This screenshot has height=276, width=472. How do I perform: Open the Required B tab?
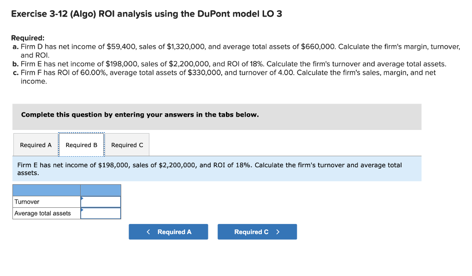pyautogui.click(x=82, y=145)
